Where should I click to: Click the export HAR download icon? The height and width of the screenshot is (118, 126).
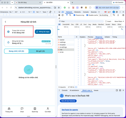tap(59, 18)
